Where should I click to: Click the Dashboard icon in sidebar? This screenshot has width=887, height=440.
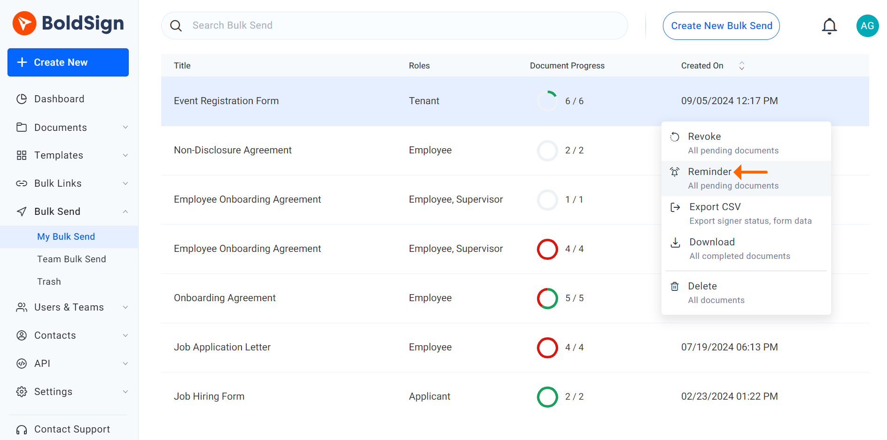click(x=22, y=99)
